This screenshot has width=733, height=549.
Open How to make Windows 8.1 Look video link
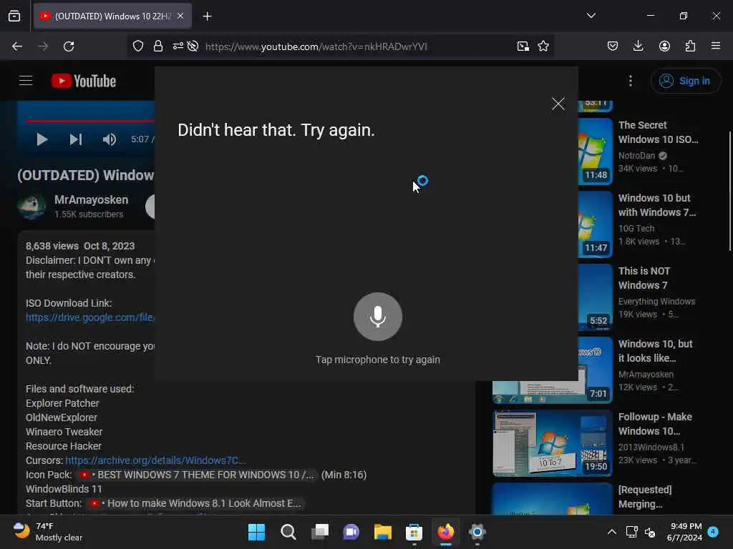[x=195, y=503]
